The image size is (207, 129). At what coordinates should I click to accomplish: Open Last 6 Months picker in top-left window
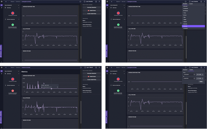(88, 2)
